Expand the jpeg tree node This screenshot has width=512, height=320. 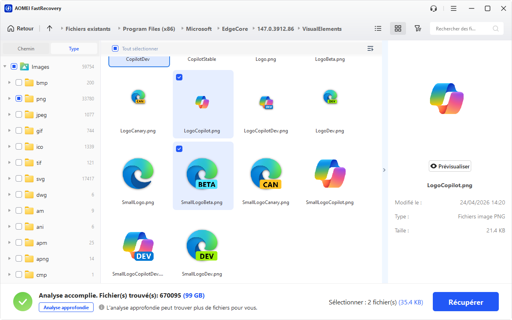coord(9,115)
